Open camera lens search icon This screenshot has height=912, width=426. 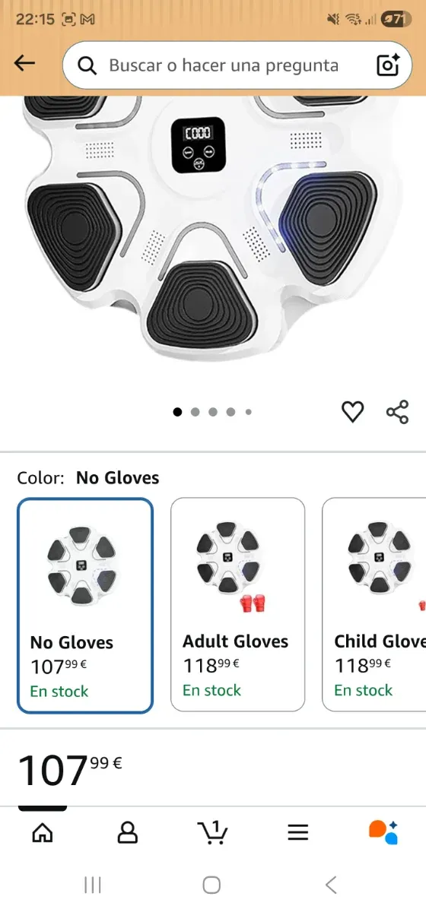[388, 65]
